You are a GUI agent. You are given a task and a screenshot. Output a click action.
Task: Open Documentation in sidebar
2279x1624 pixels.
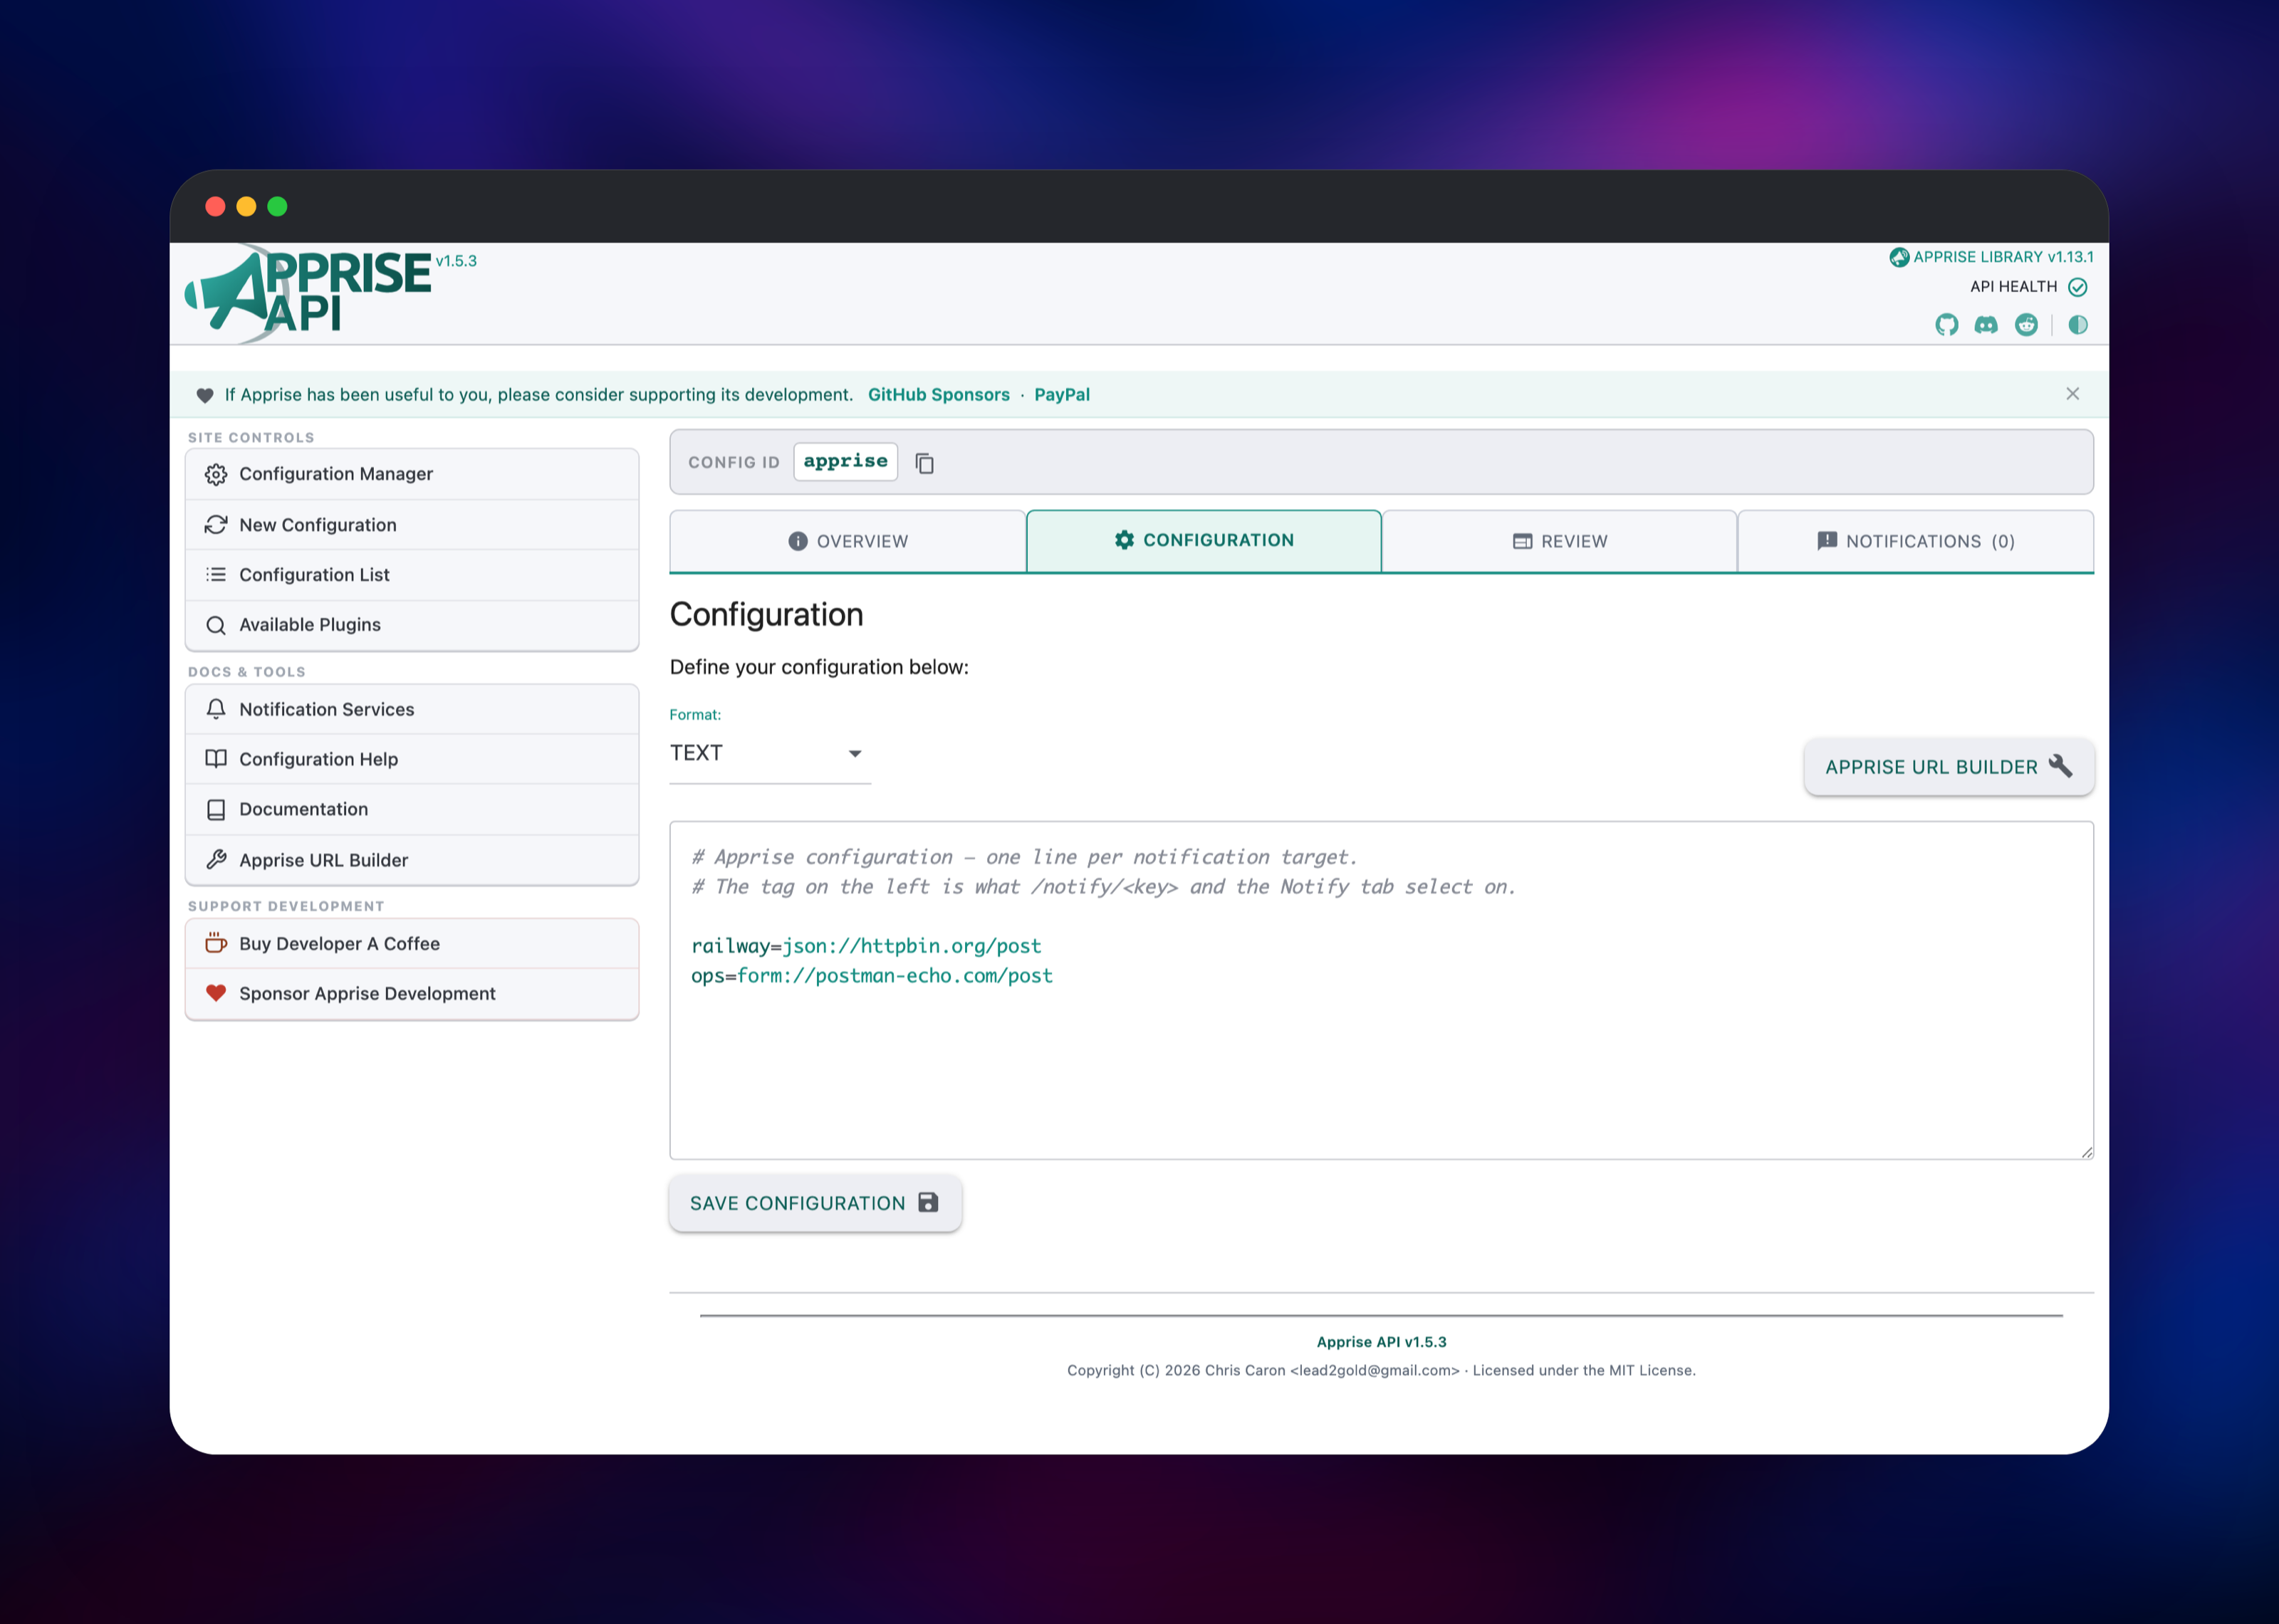click(412, 810)
